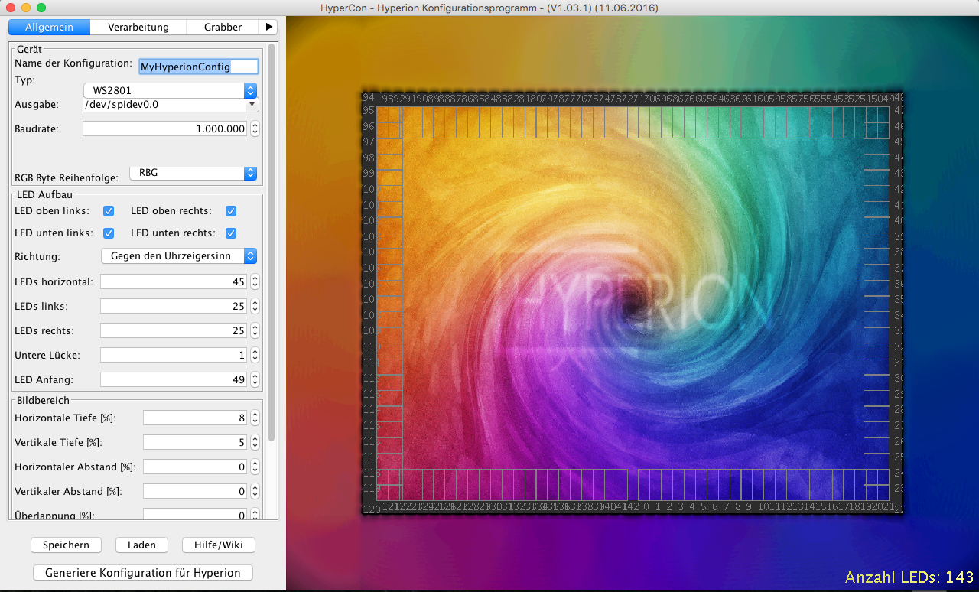This screenshot has width=979, height=592.
Task: Click the Baudrate stepper arrows
Action: click(x=255, y=128)
